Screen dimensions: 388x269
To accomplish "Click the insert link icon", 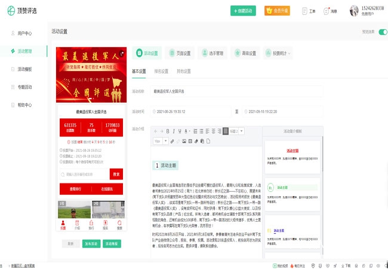I will coord(173,141).
